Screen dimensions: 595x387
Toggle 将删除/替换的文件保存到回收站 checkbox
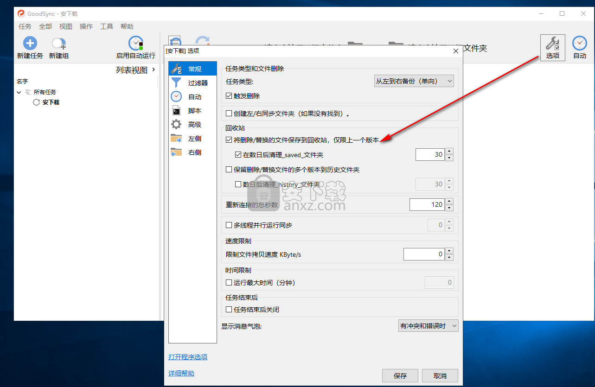(x=229, y=140)
